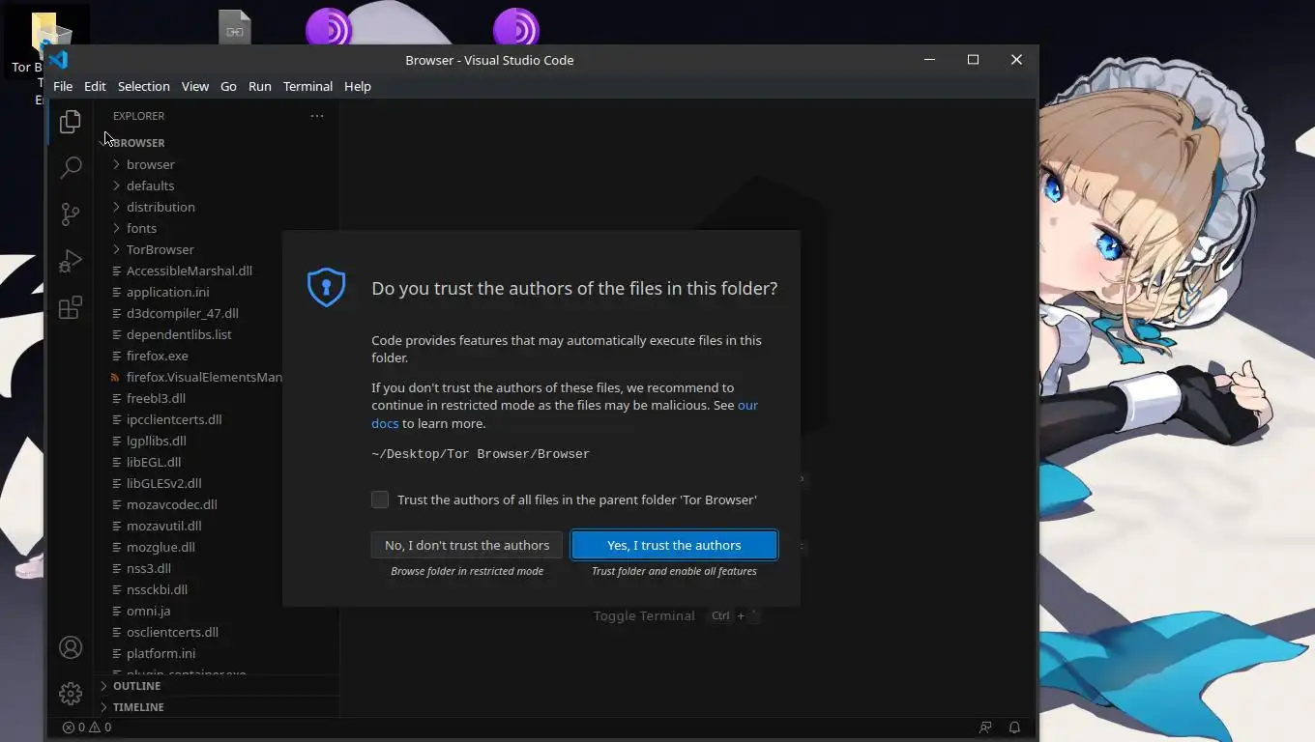This screenshot has height=742, width=1315.
Task: Expand the browser folder
Action: click(116, 164)
